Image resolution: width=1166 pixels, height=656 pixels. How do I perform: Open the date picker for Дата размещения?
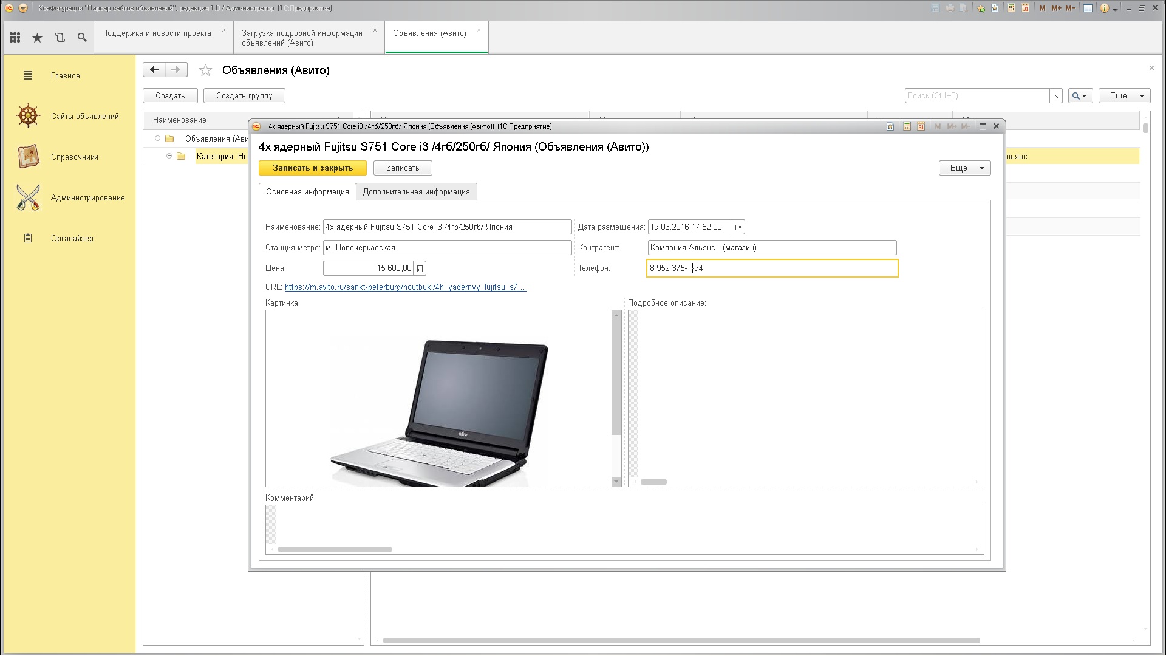tap(738, 227)
